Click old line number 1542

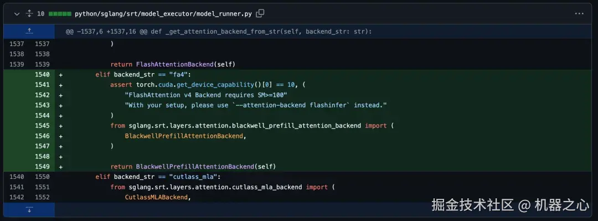pyautogui.click(x=16, y=197)
